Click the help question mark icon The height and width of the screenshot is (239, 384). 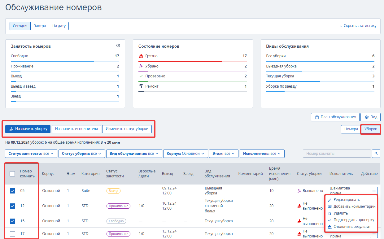pos(118,46)
